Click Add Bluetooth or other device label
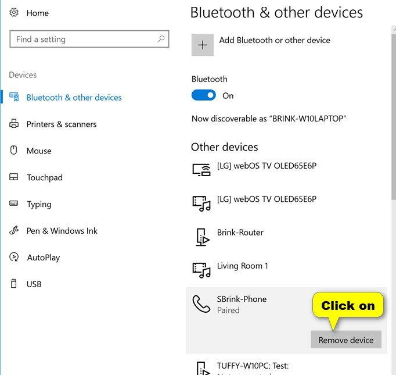Screen dimensions: 396x375 click(275, 40)
